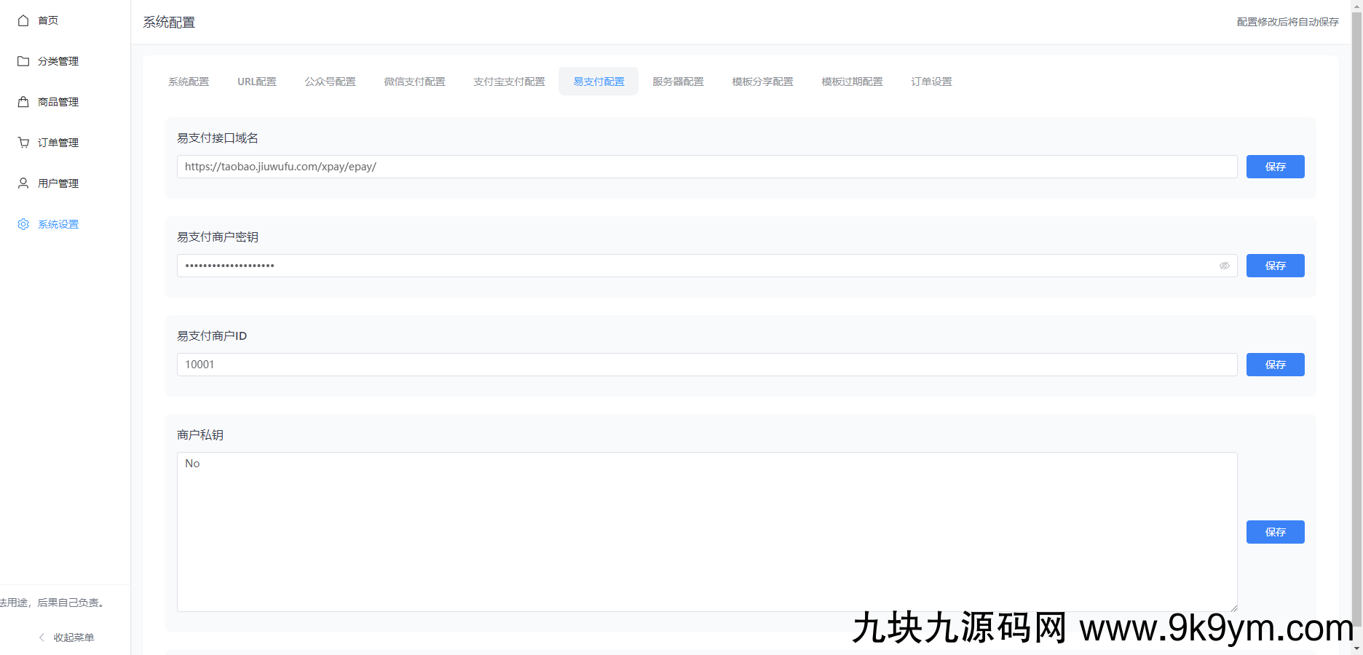1363x655 pixels.
Task: Save the 易支付商户ID setting
Action: (1275, 365)
